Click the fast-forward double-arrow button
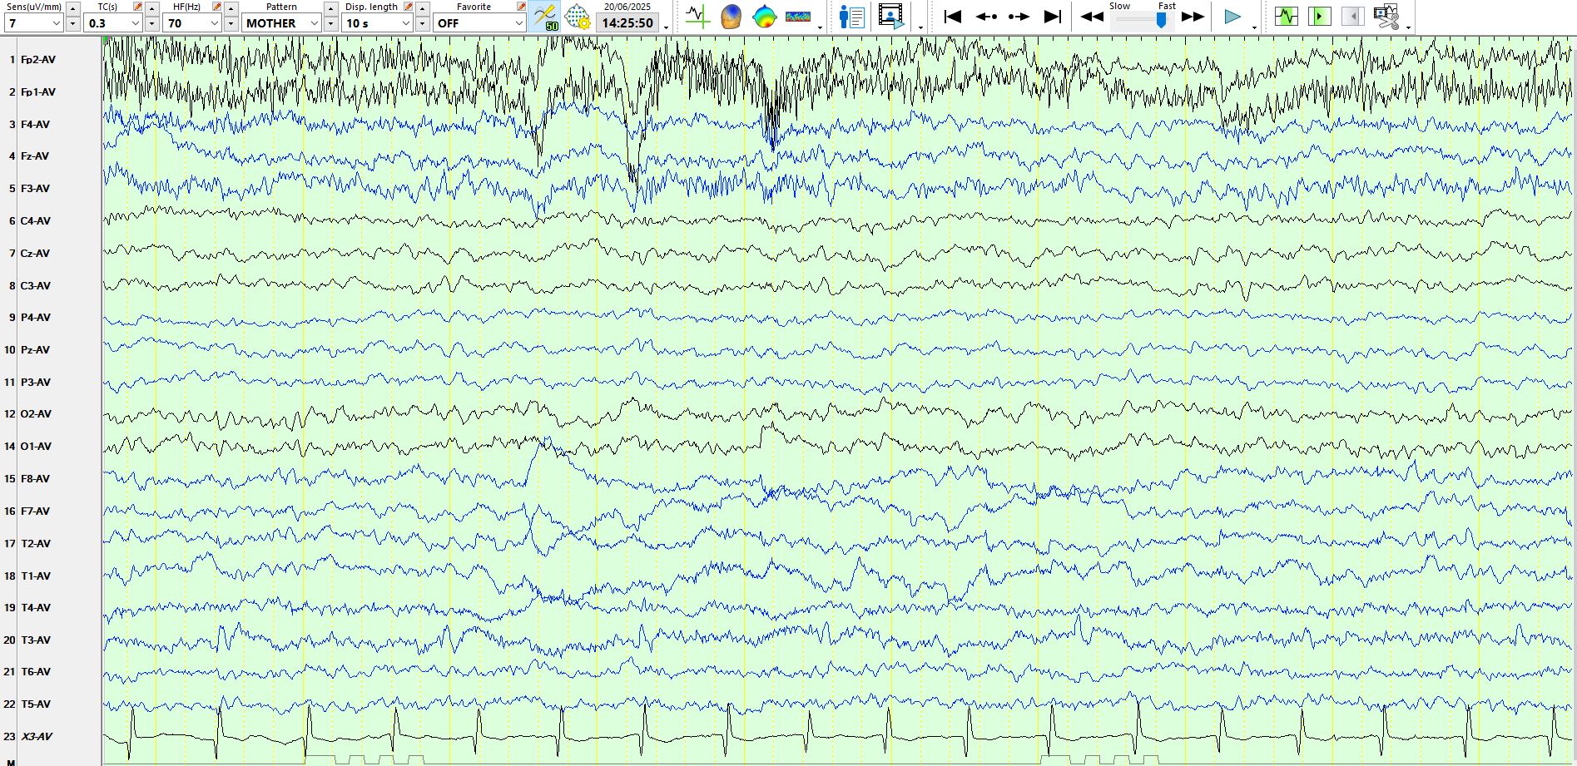This screenshot has height=766, width=1577. pyautogui.click(x=1193, y=17)
